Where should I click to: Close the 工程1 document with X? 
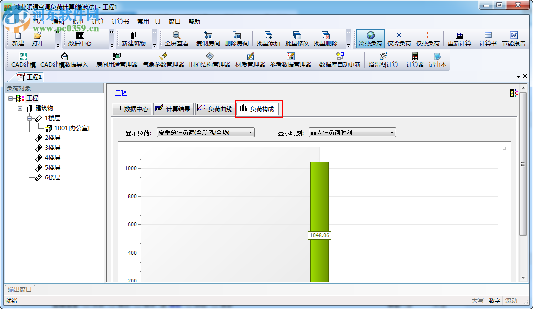(x=525, y=76)
